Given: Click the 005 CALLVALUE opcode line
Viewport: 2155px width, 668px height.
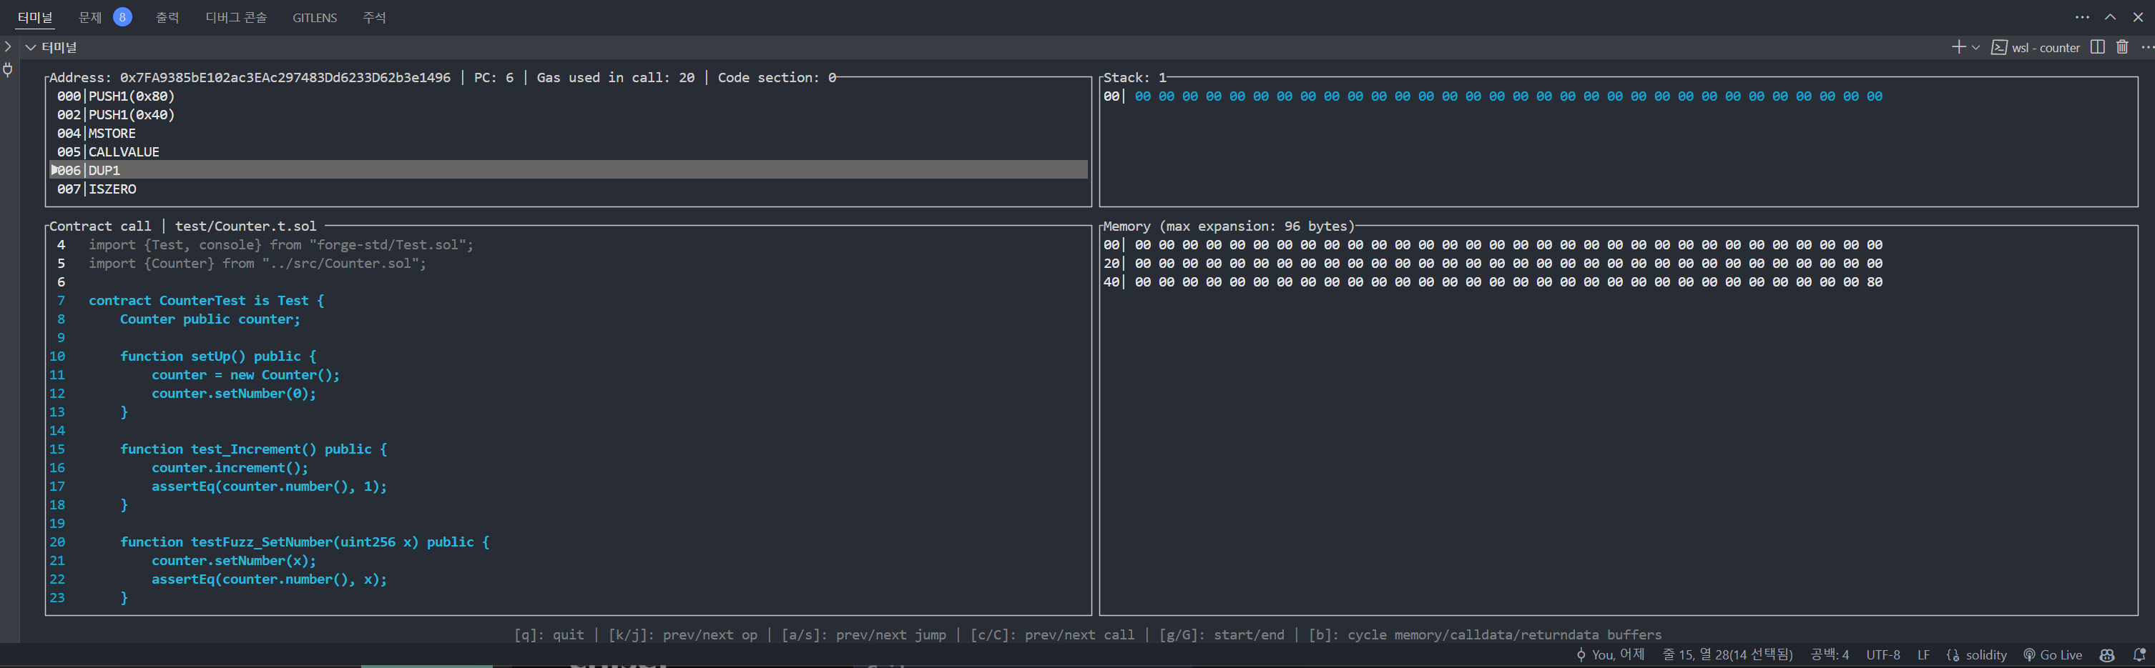Looking at the screenshot, I should 108,152.
